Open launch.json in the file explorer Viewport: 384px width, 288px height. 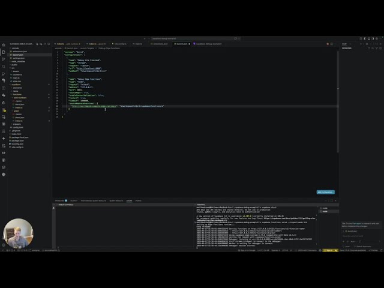click(x=30, y=55)
